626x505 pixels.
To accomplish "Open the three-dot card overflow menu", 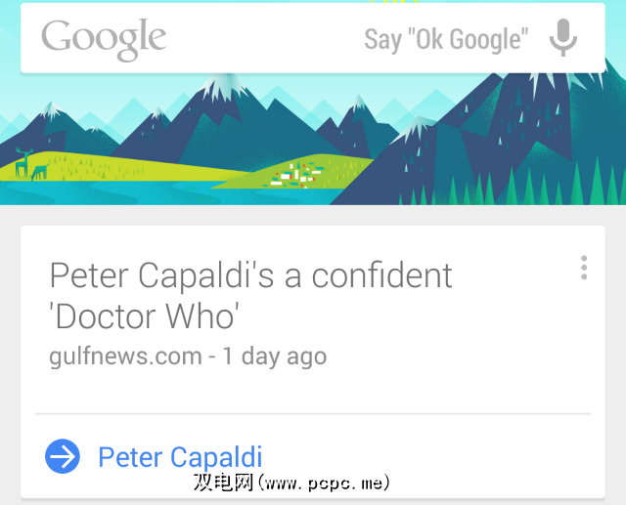I will click(584, 268).
